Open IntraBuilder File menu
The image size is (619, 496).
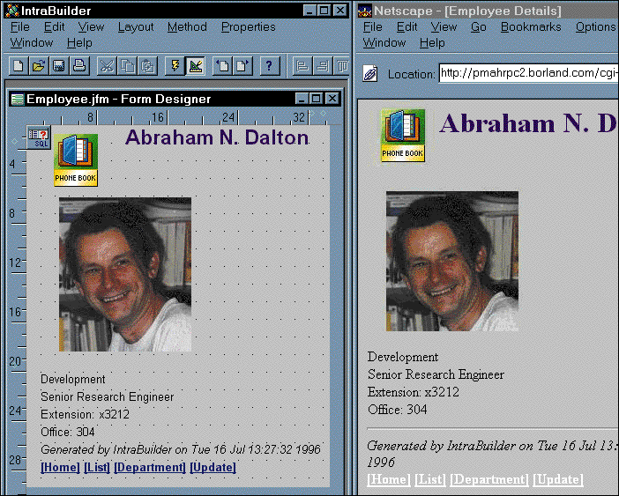19,26
